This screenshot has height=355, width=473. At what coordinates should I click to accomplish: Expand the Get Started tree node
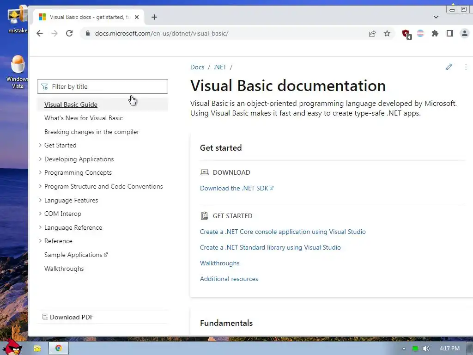40,145
